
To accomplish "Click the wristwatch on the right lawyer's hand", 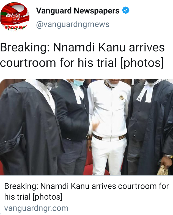I will [x=169, y=156].
